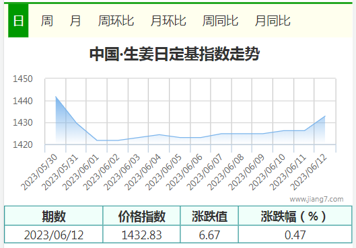This screenshot has height=248, width=356.
Task: Click the 2023/06/12 end point of line
Action: pos(325,116)
